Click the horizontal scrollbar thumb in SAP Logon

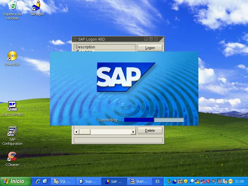tap(85, 132)
